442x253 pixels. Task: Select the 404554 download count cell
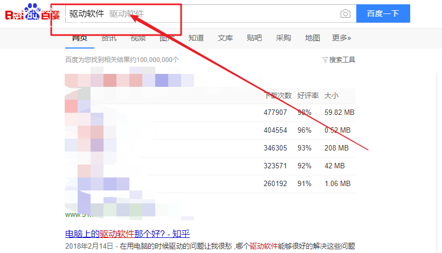point(275,131)
